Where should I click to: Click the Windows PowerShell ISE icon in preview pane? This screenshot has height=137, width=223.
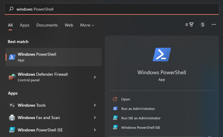pyautogui.click(x=115, y=127)
